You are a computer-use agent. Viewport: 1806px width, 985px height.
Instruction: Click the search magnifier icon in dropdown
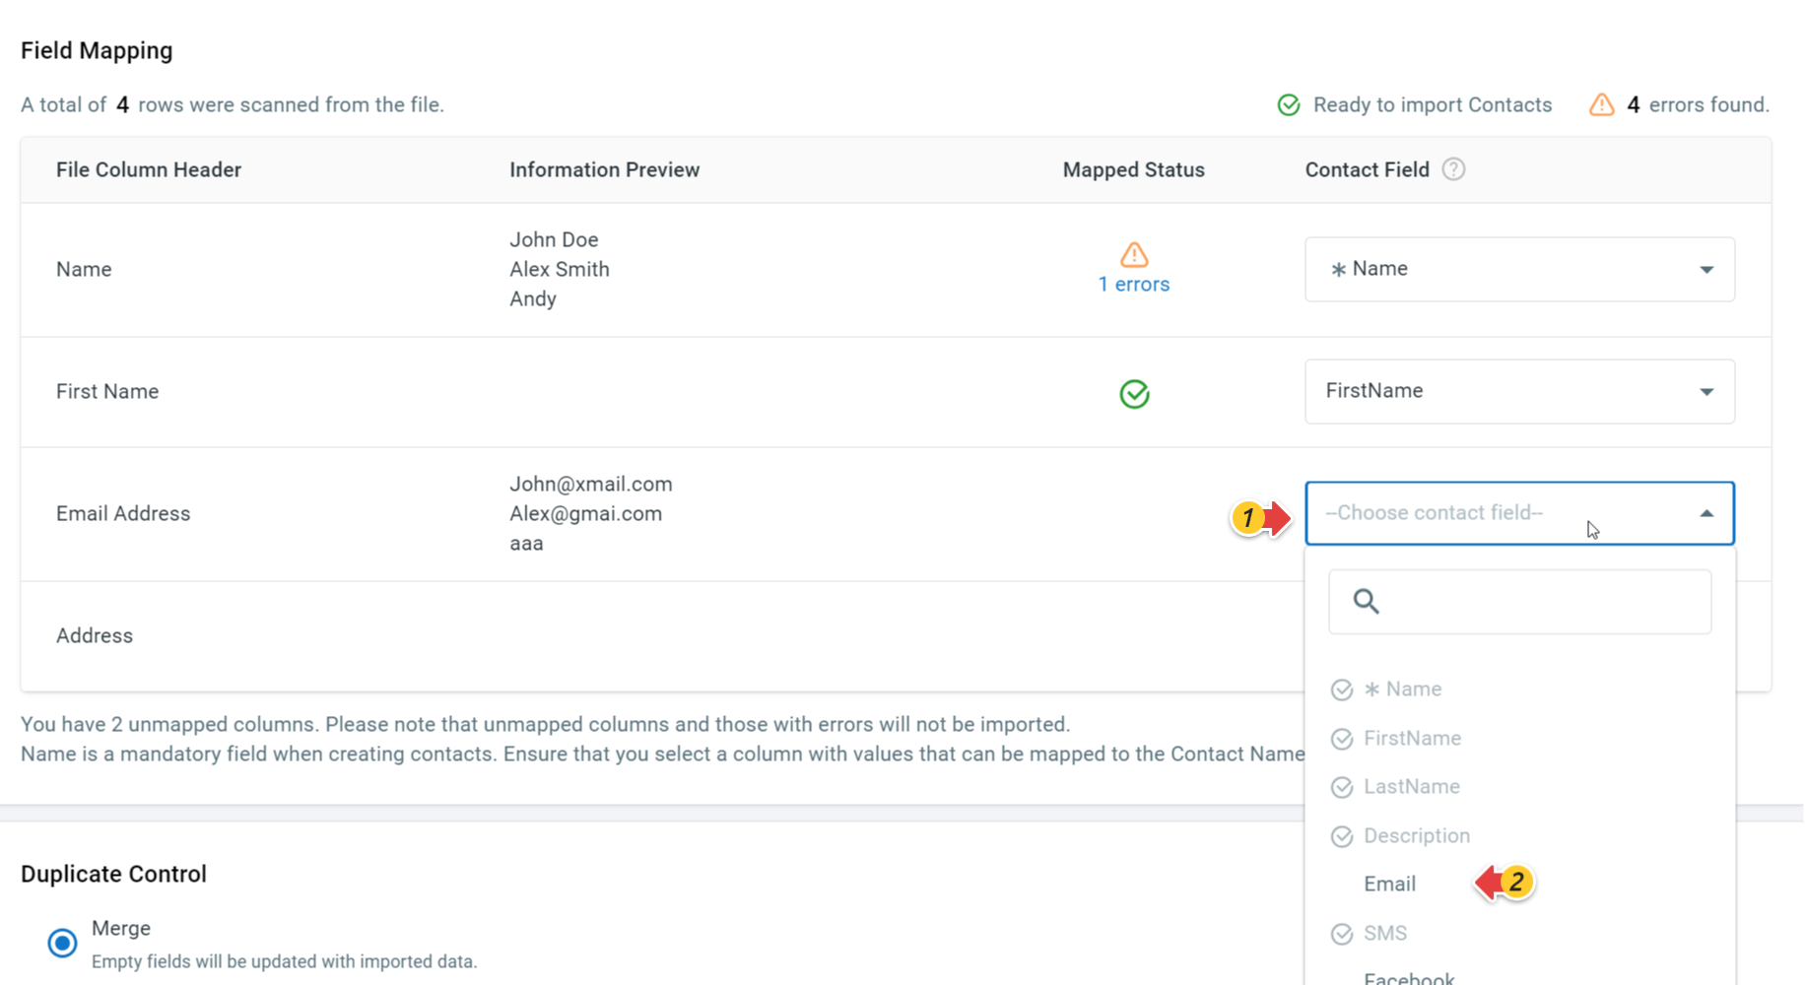[1366, 601]
